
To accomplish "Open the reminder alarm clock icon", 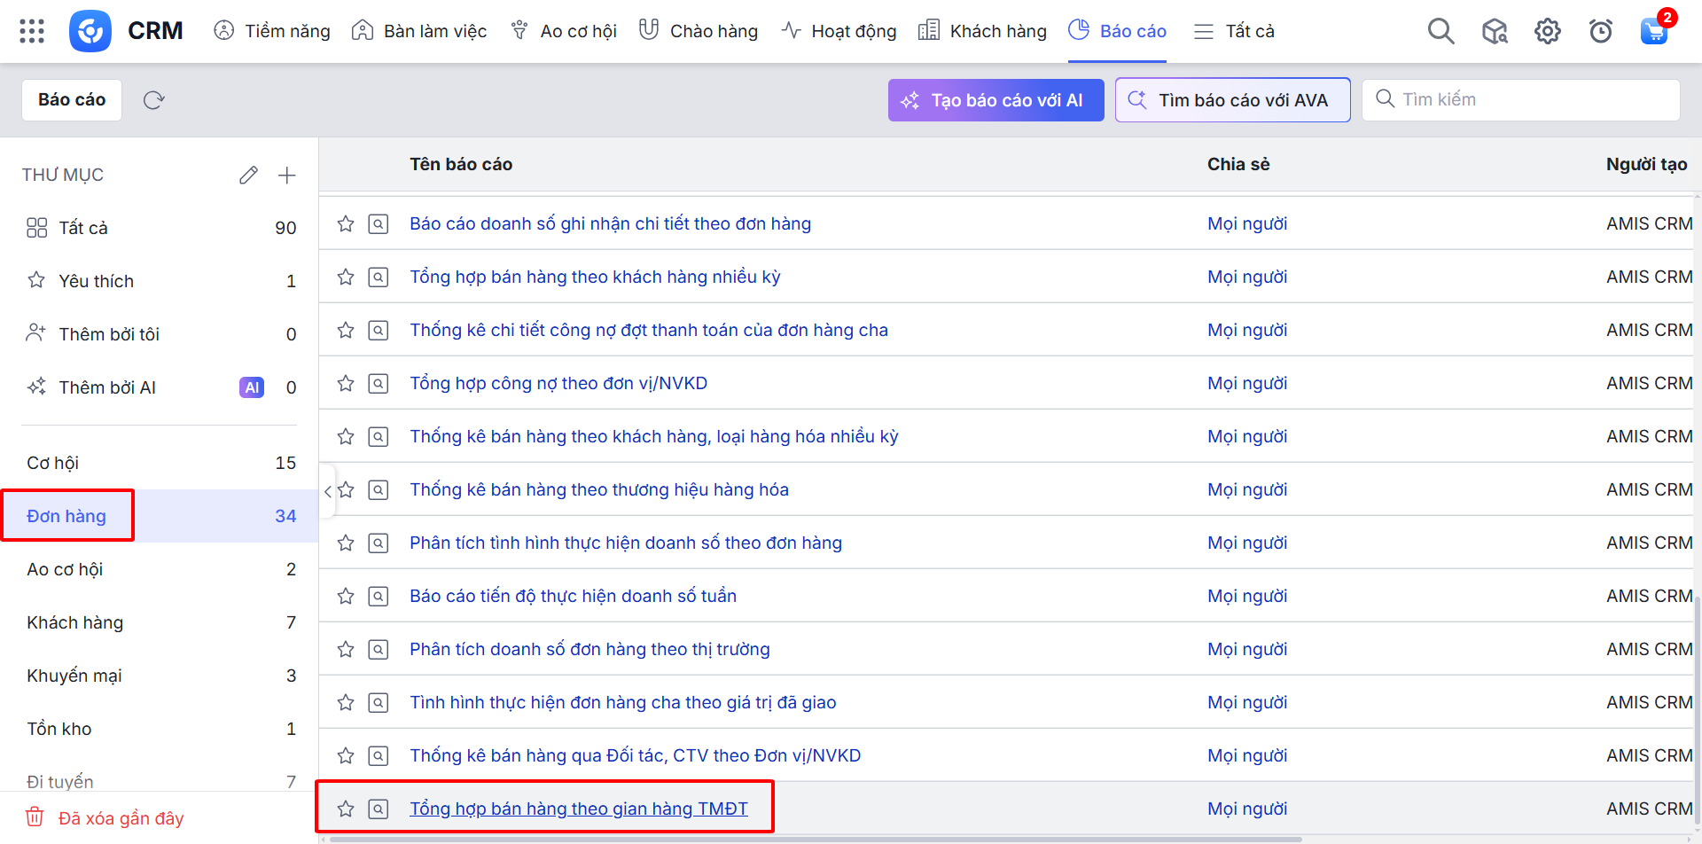I will [1600, 31].
